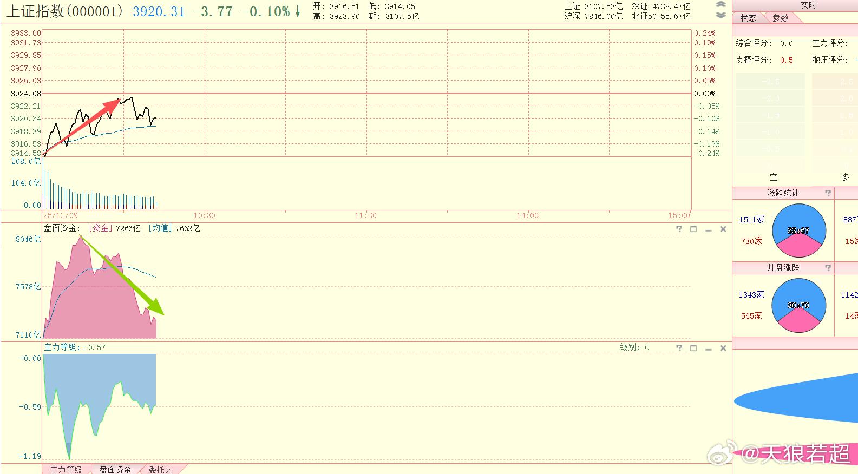
Task: Click the help icon next to 涨跌统计
Action: [828, 193]
